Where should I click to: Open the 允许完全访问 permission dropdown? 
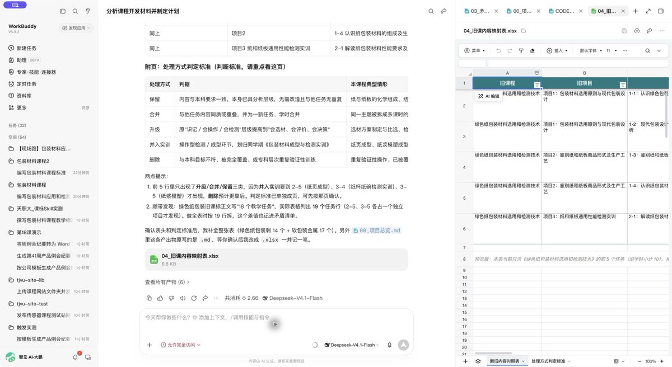(x=180, y=345)
